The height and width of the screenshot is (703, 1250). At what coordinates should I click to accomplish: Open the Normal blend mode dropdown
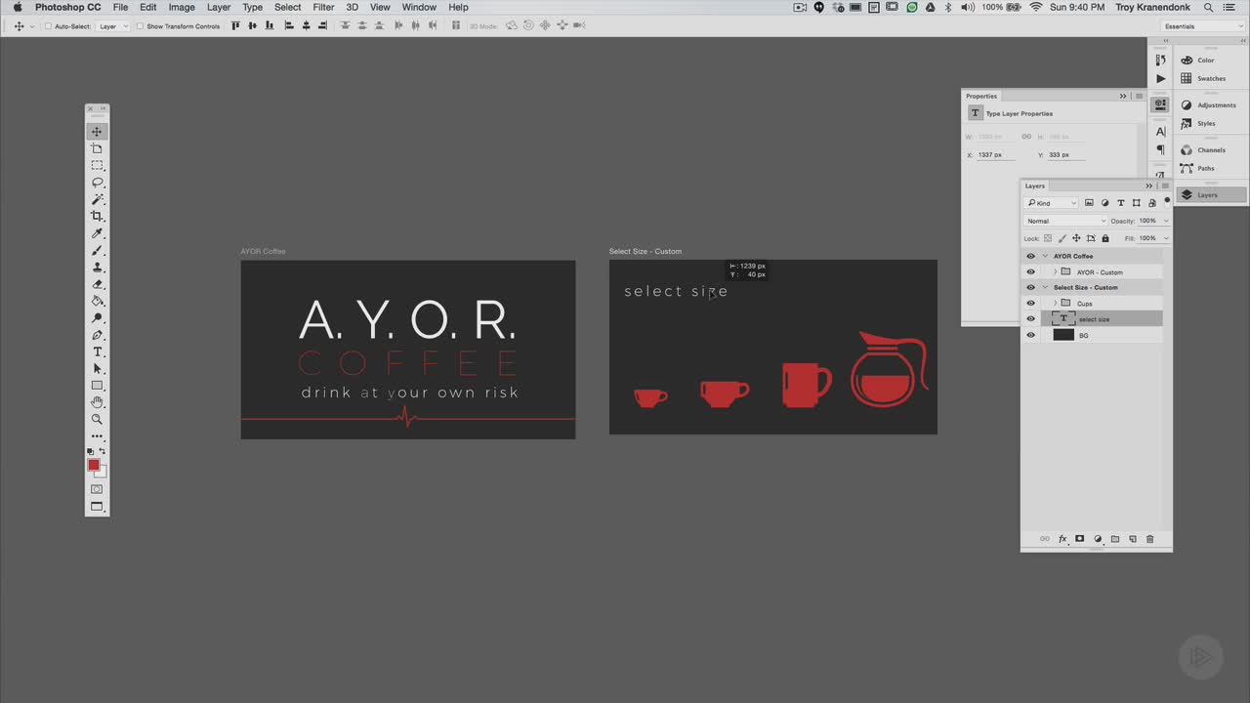tap(1065, 221)
